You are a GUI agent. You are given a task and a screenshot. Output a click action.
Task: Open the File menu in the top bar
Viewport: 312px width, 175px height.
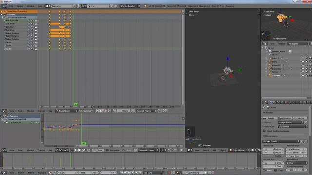click(11, 6)
